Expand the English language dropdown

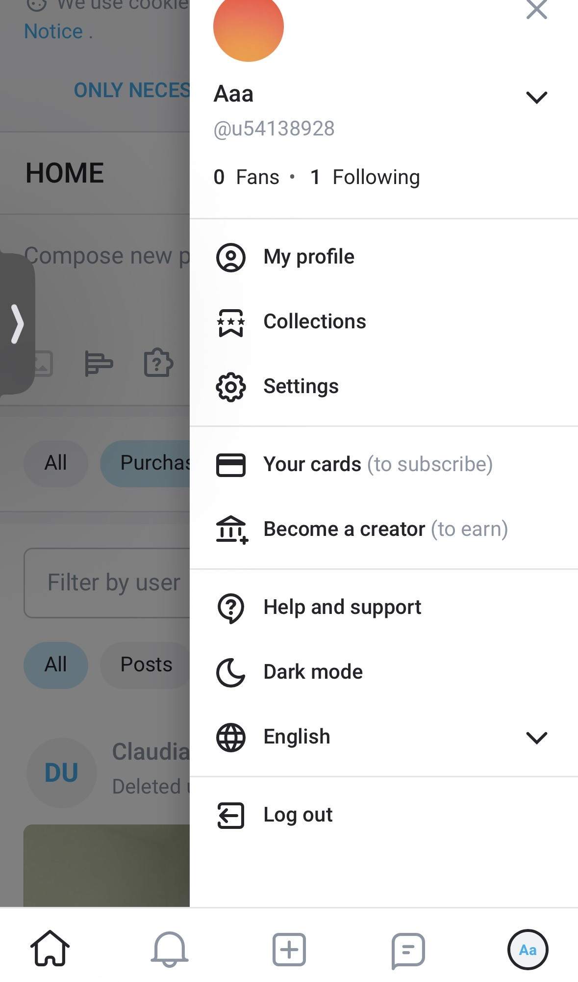[536, 737]
